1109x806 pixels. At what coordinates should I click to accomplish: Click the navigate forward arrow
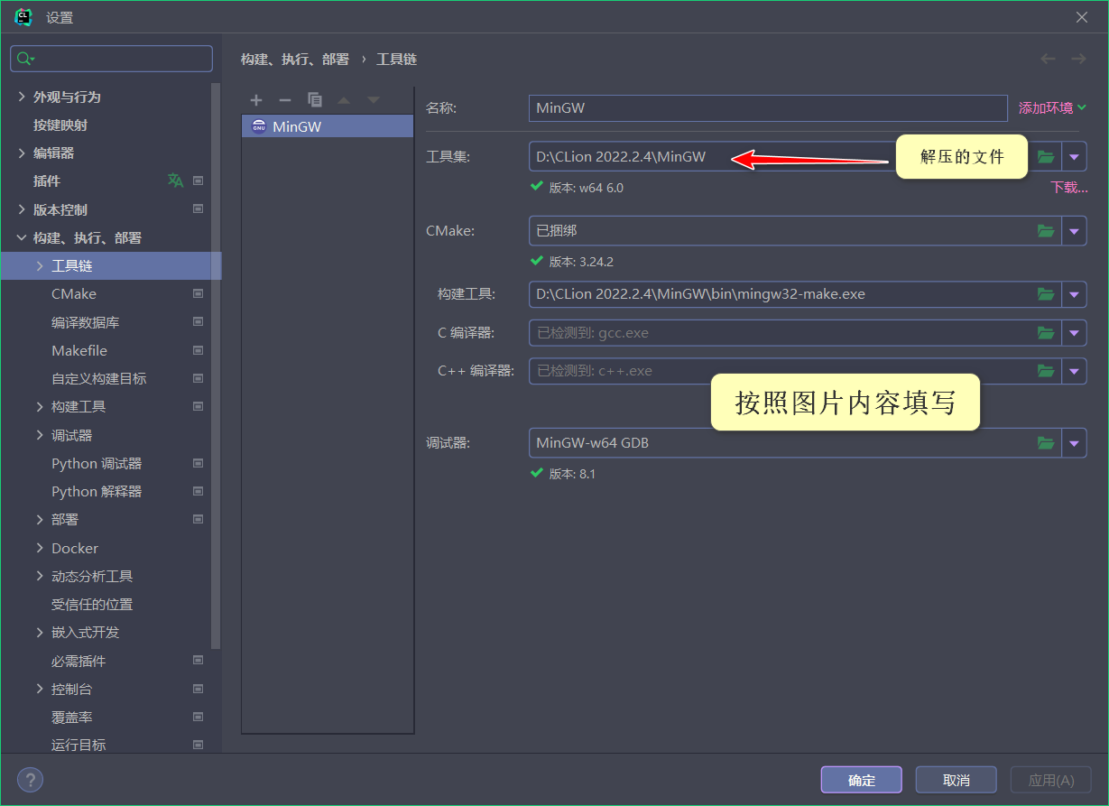(1078, 59)
